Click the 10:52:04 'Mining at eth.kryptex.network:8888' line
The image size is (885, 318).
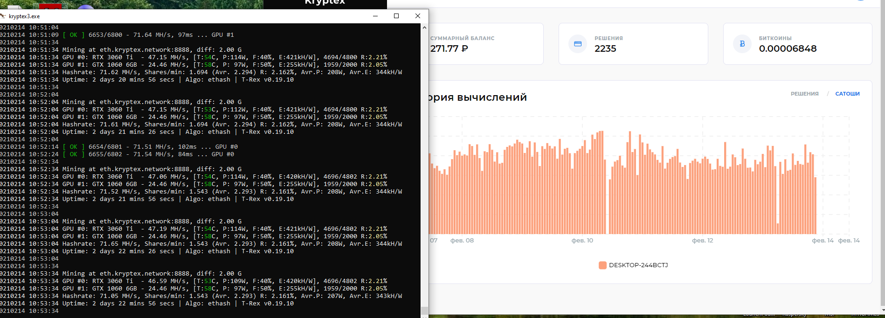pos(121,102)
